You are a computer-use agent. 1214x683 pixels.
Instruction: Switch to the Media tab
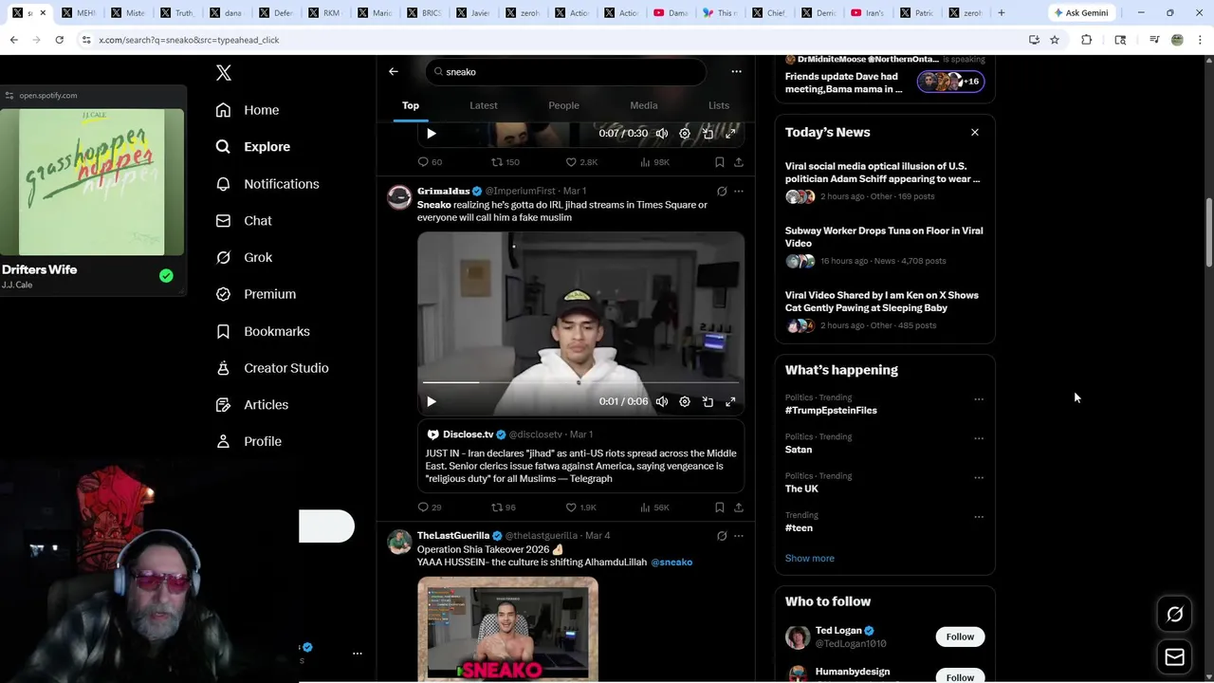click(644, 105)
